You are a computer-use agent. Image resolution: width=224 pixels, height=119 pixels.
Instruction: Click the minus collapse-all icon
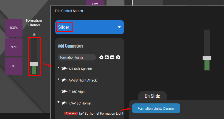click(x=112, y=57)
